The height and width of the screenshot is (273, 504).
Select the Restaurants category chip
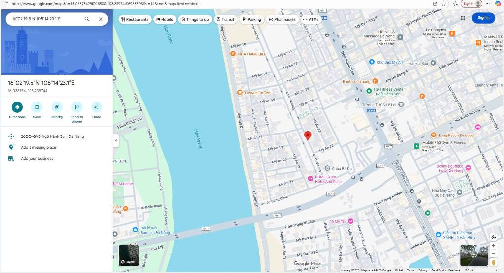click(x=134, y=19)
